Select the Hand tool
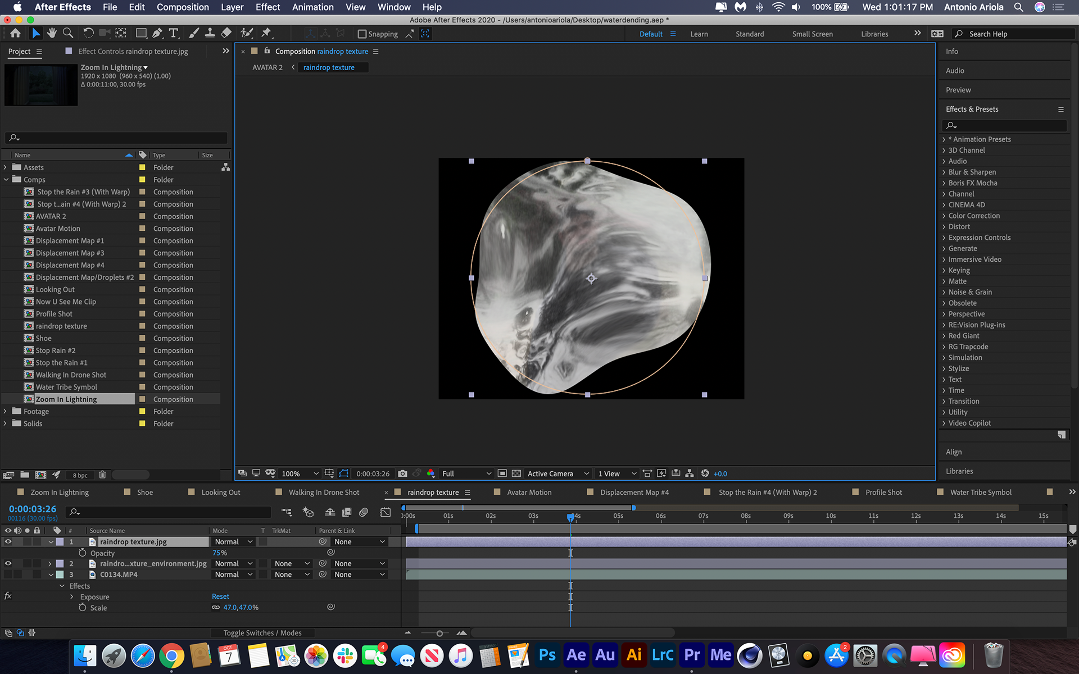The width and height of the screenshot is (1079, 674). [52, 34]
